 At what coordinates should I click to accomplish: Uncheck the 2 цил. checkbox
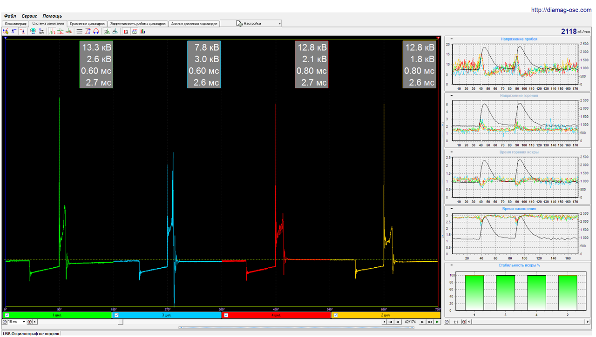[336, 315]
